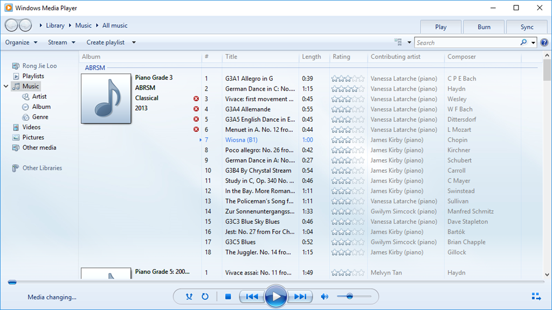Click the vertical scrollbar down arrow
The height and width of the screenshot is (310, 552).
(547, 275)
